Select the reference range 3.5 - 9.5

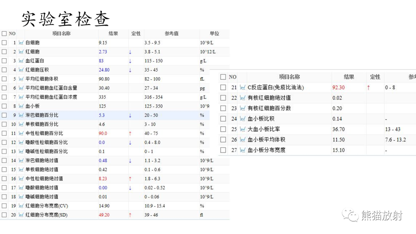point(152,43)
